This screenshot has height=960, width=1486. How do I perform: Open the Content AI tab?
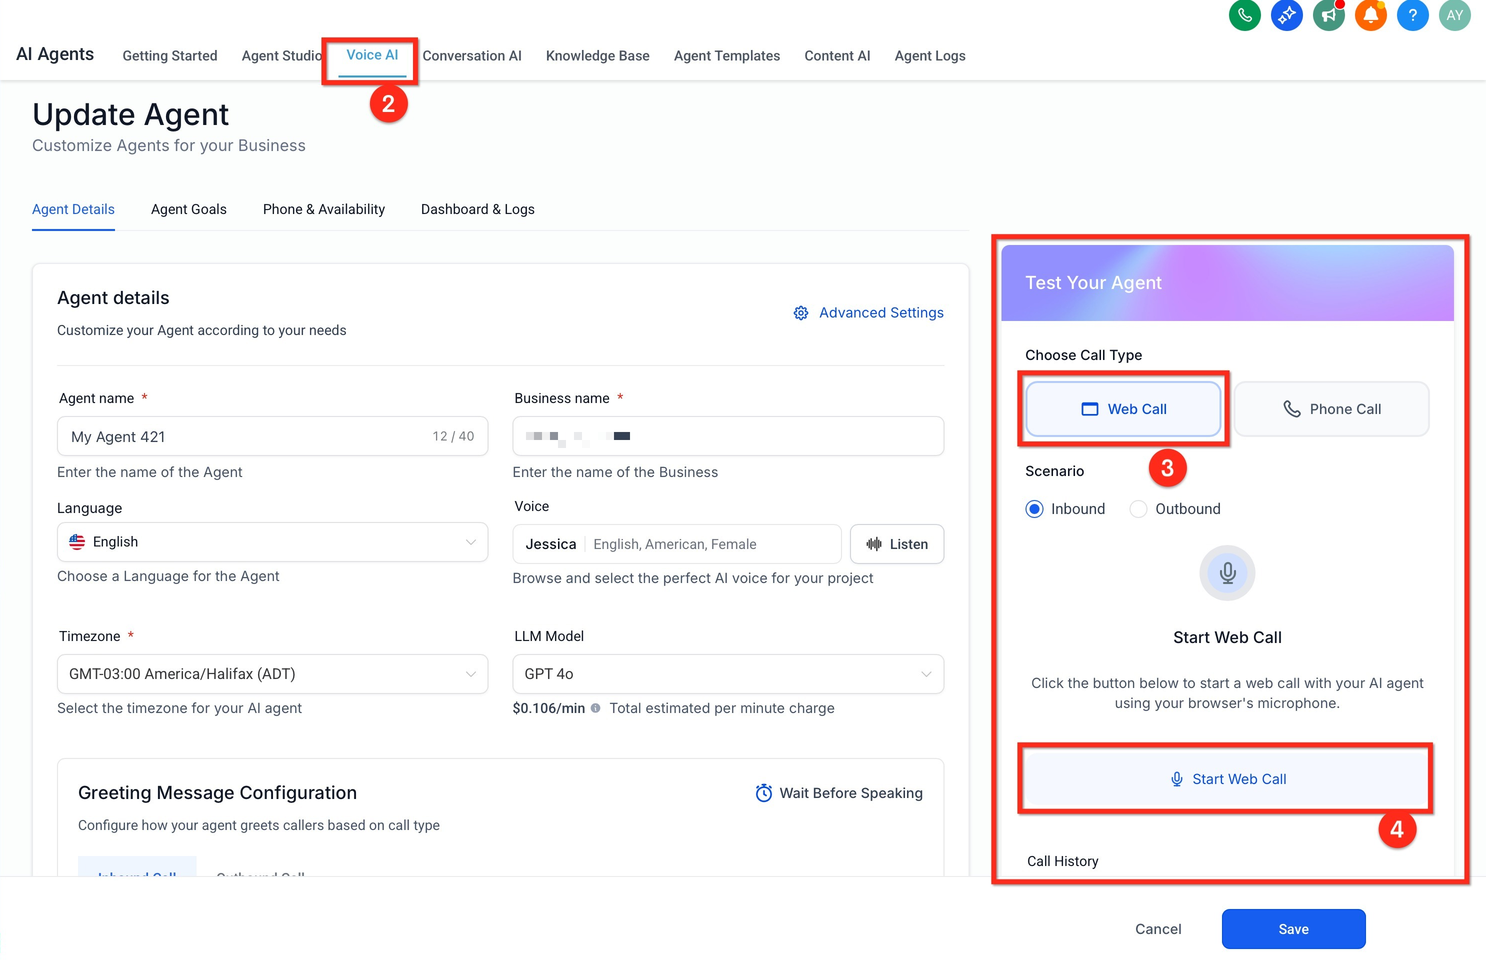(x=837, y=55)
